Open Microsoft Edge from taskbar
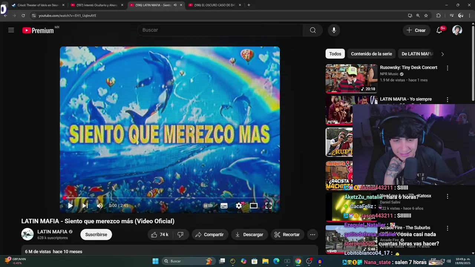Viewport: 475px width, 267px height. click(x=276, y=261)
